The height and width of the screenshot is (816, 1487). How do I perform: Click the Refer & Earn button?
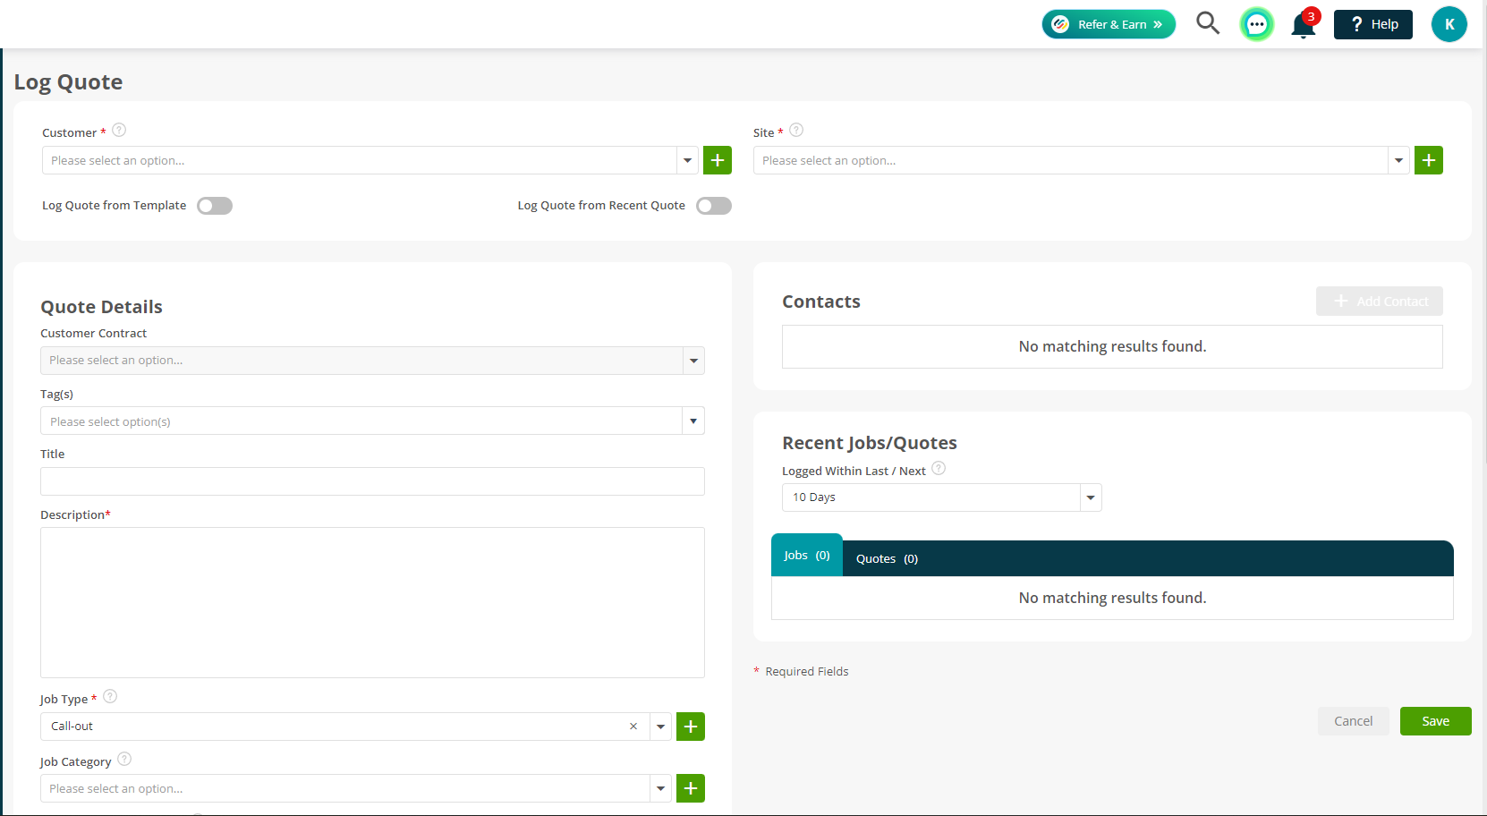click(x=1109, y=24)
